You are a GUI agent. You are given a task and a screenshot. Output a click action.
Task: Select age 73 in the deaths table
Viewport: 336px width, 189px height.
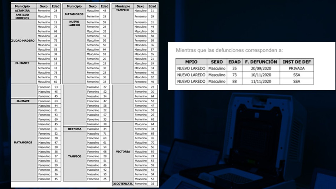pos(234,75)
